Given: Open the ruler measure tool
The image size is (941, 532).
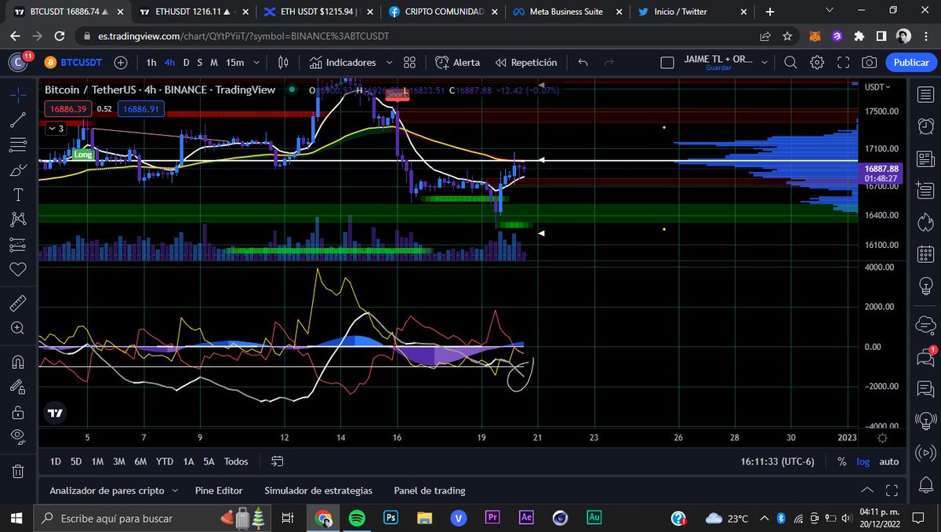Looking at the screenshot, I should 19,302.
